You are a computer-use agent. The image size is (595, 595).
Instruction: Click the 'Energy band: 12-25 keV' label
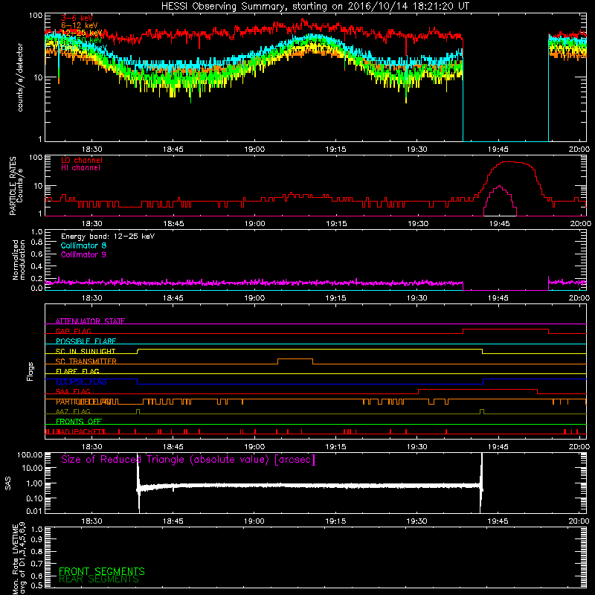[x=108, y=237]
